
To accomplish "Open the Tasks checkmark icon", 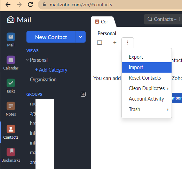I will 11,83.
